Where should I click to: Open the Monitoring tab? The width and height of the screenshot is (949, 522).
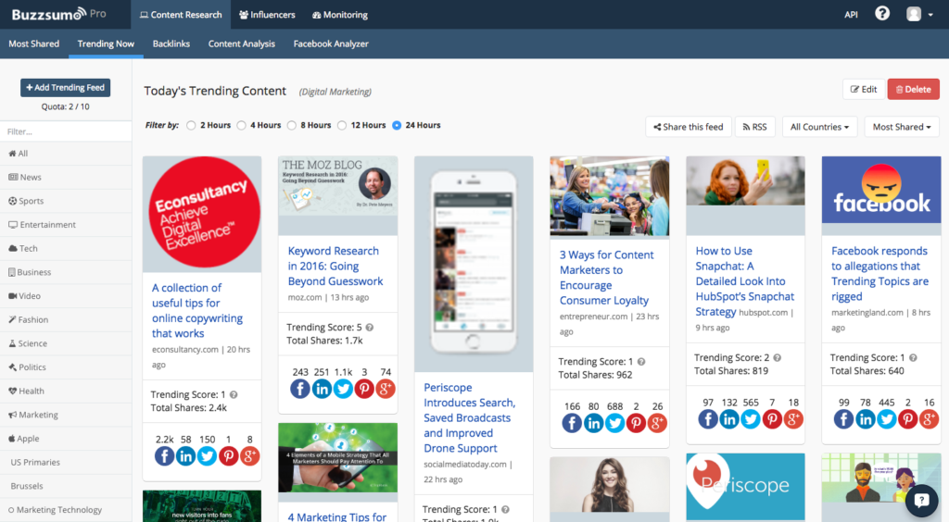pyautogui.click(x=339, y=15)
